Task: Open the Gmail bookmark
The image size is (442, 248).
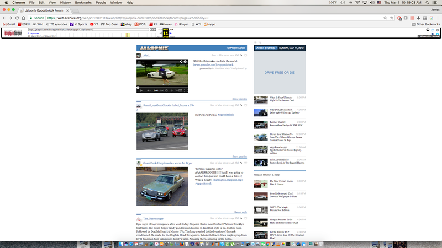Action: (x=9, y=24)
